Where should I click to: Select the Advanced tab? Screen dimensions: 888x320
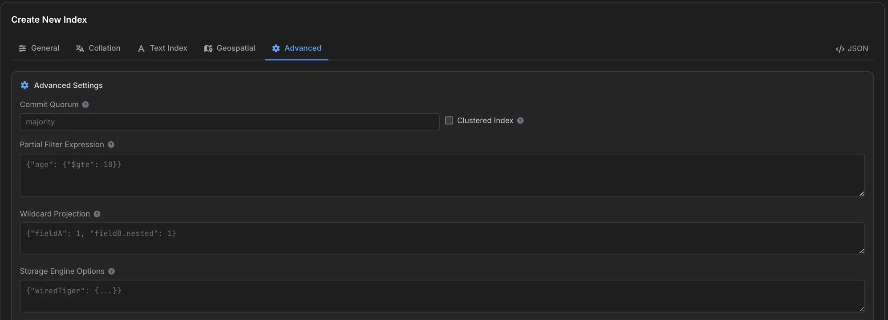coord(296,48)
